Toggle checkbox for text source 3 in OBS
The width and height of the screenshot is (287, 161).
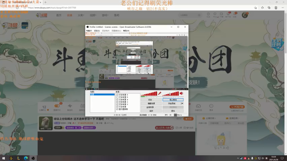117,102
